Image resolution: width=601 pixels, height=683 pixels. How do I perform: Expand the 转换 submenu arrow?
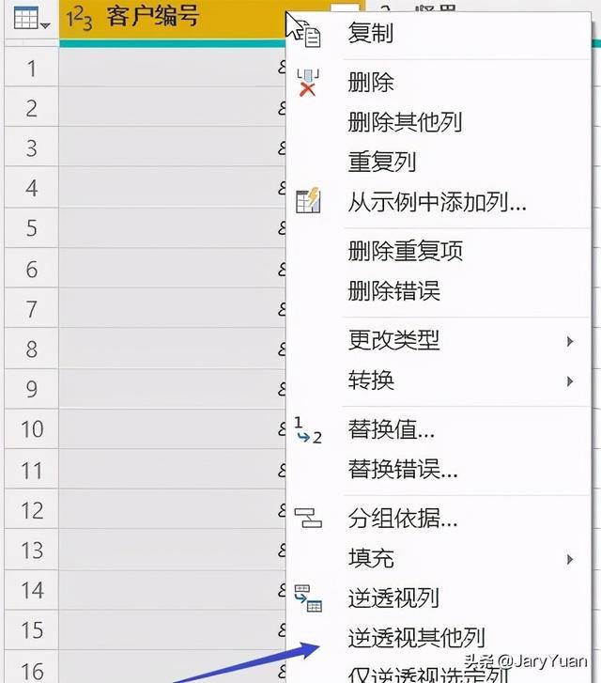[570, 380]
